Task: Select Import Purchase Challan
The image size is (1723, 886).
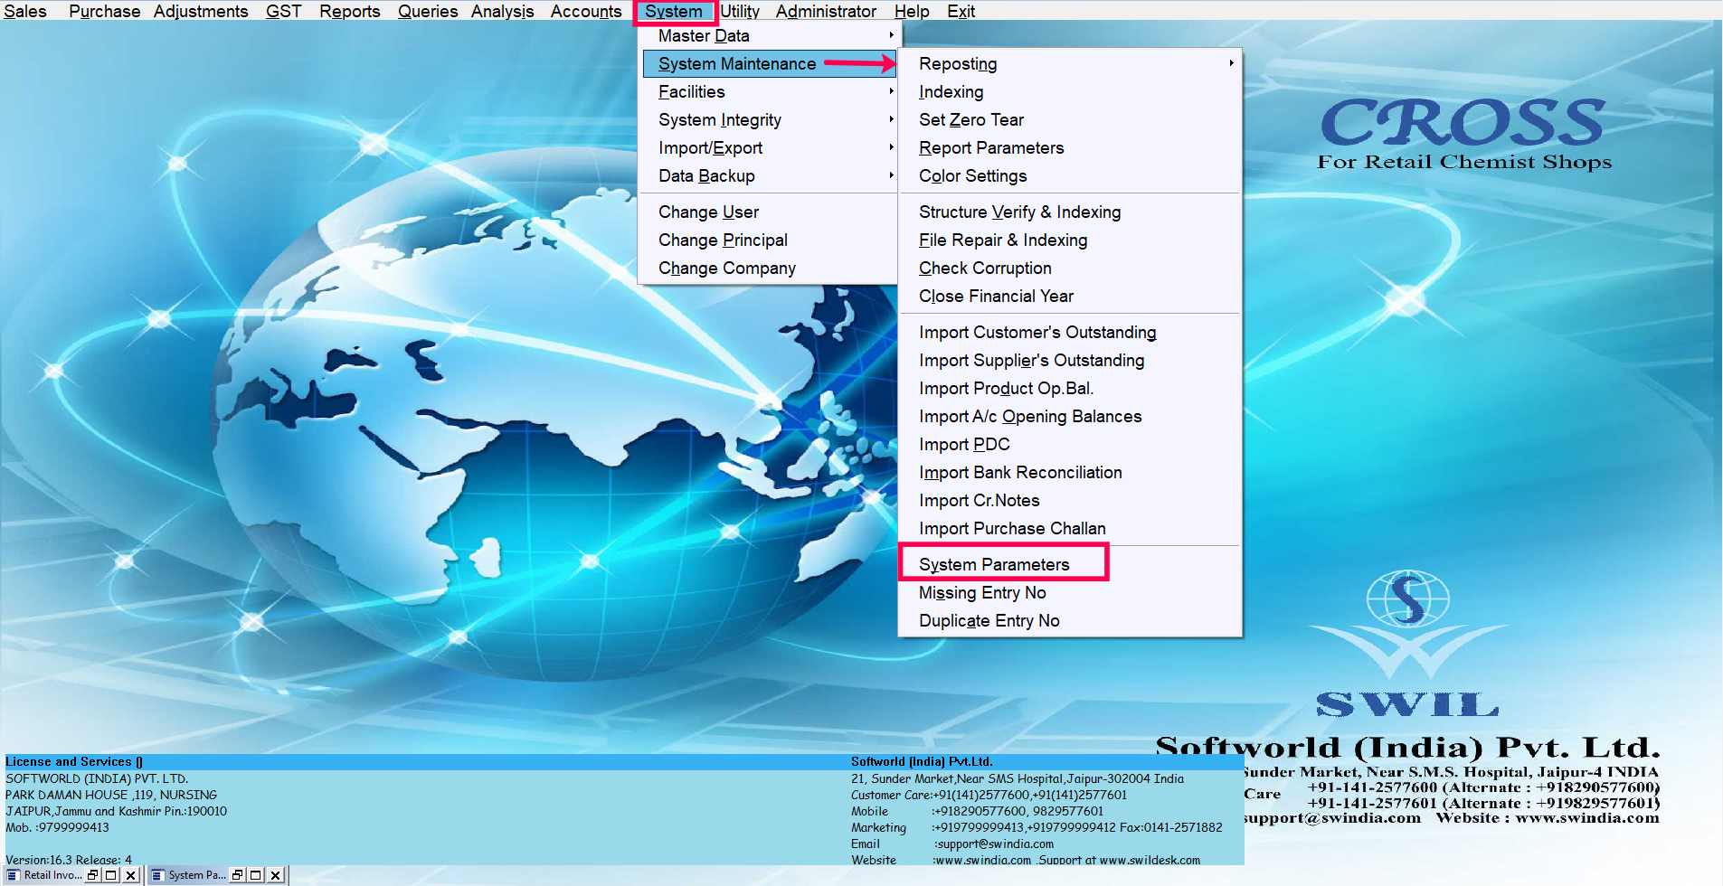Action: tap(1069, 528)
